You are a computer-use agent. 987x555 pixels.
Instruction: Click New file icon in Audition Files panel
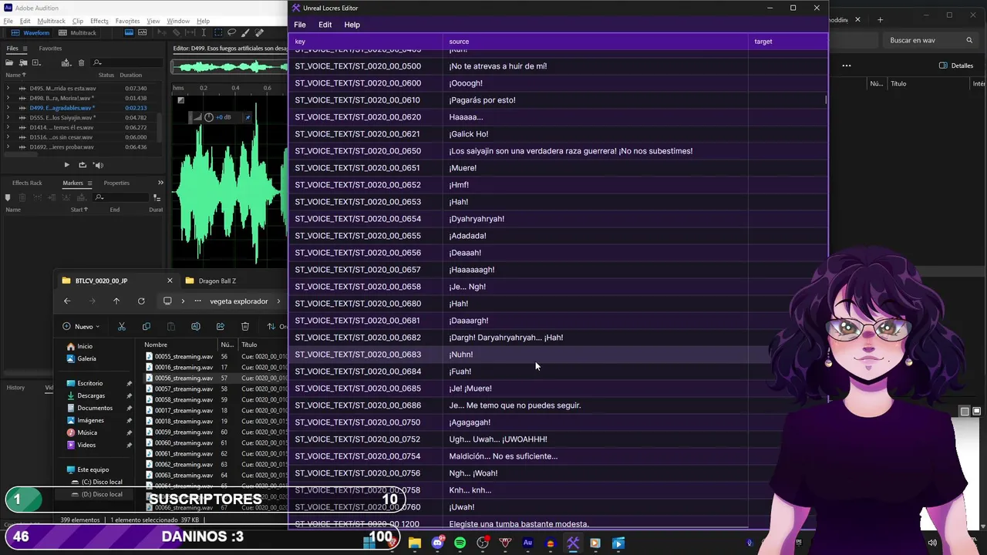(35, 62)
